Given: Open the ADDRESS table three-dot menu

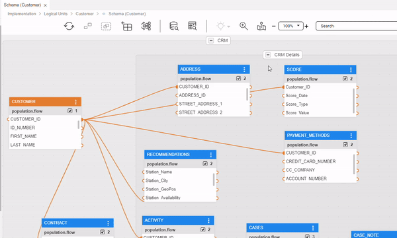Looking at the screenshot, I should point(244,69).
